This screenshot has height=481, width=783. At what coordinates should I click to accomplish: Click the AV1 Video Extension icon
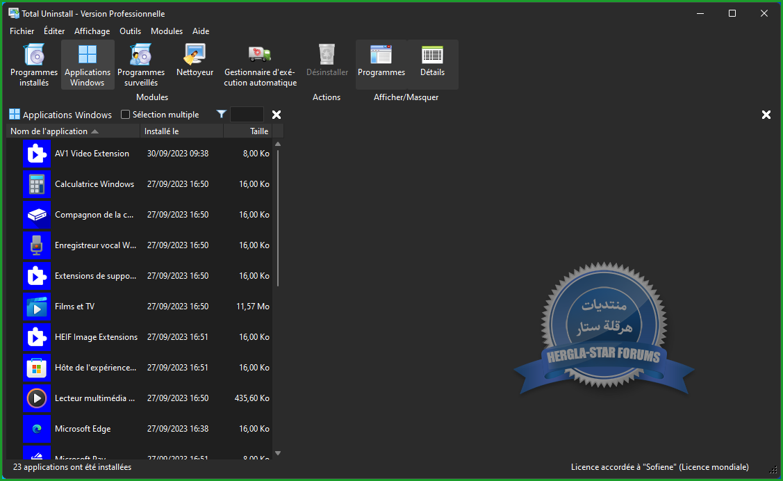point(36,154)
